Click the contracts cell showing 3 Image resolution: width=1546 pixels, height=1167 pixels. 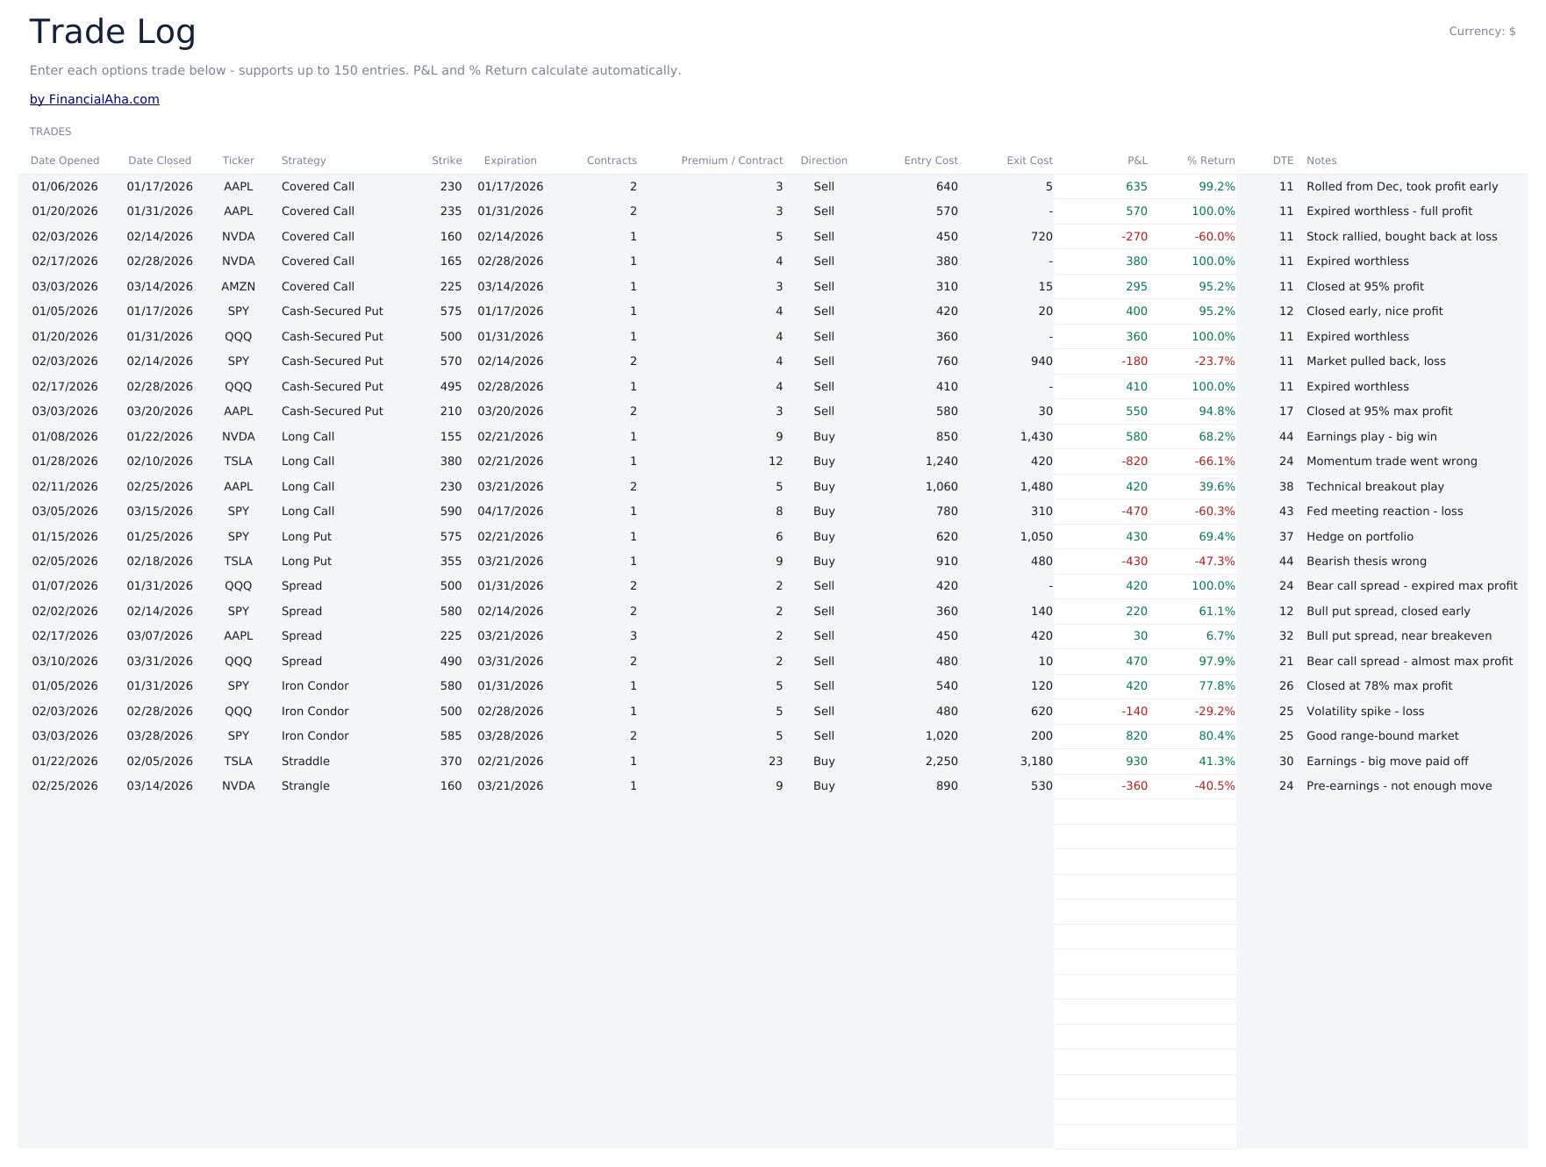633,636
